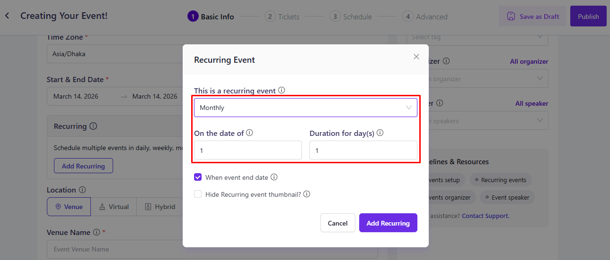Click info icon beside 'When event end date'
The image size is (610, 260).
[x=274, y=177]
